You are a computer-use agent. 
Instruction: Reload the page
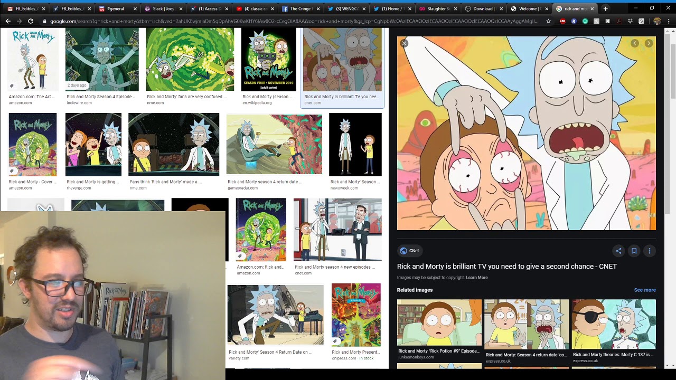(x=31, y=21)
